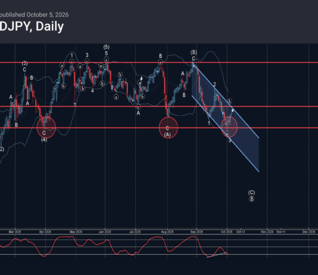Select the 'Nov 2026' time axis label
The height and width of the screenshot is (275, 318).
pyautogui.click(x=267, y=232)
